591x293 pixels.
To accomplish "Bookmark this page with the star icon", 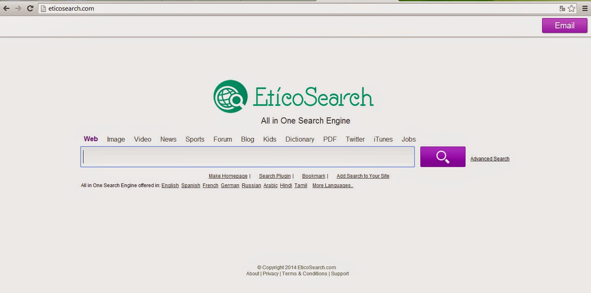I will tap(572, 8).
